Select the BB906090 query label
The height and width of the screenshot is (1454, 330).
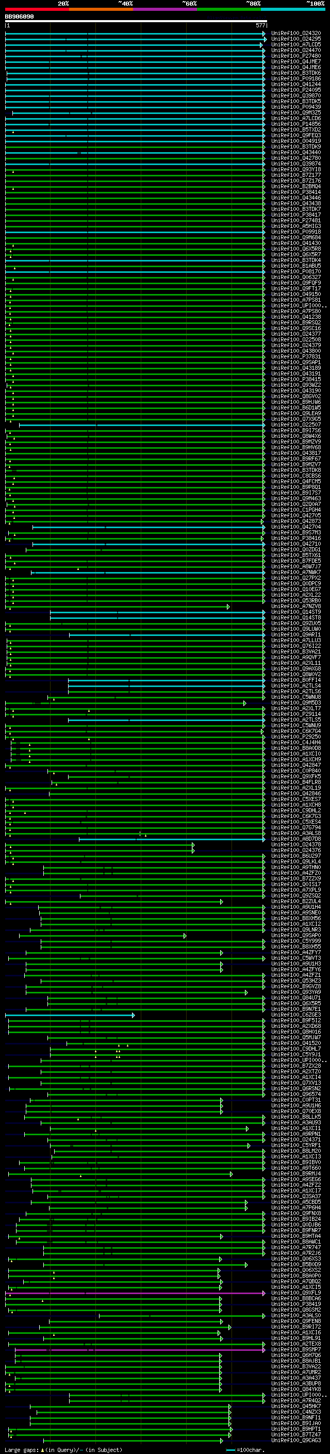click(x=19, y=17)
